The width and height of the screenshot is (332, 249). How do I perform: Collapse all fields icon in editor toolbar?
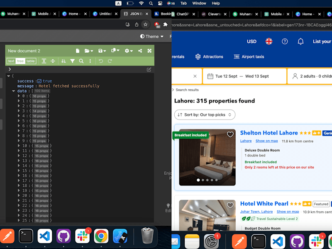coord(53,61)
